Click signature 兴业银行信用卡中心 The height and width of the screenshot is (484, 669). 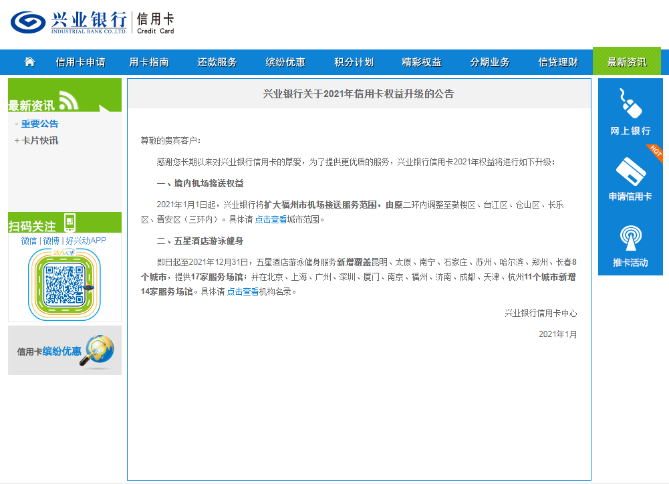[x=541, y=314]
